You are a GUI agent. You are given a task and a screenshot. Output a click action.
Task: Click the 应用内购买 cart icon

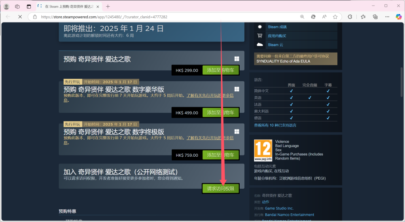click(260, 36)
